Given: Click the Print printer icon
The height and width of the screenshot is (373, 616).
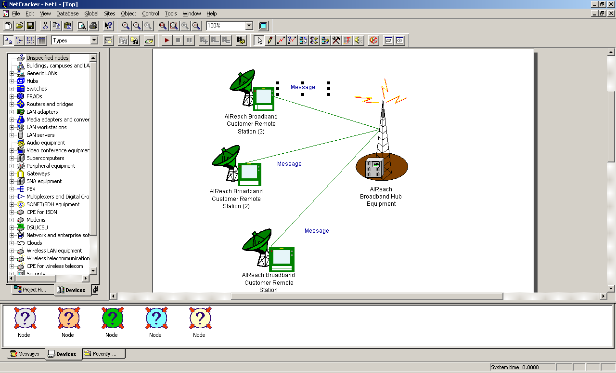Looking at the screenshot, I should click(x=93, y=26).
